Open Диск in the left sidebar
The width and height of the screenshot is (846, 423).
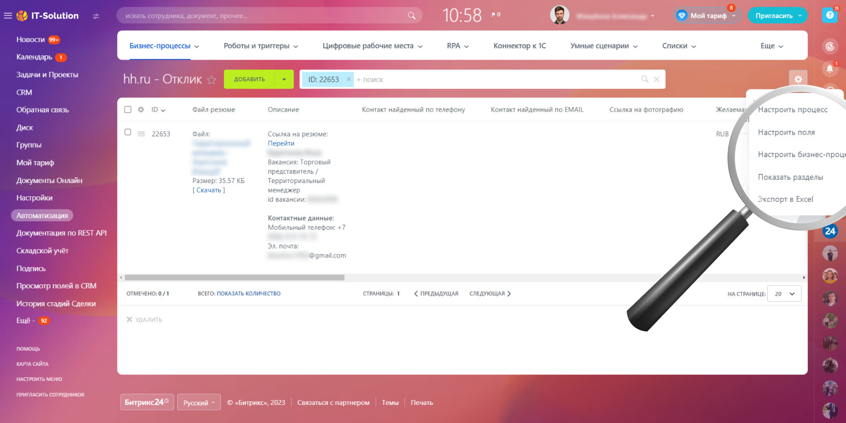point(24,127)
